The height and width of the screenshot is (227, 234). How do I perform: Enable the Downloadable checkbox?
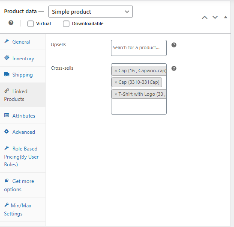(x=66, y=24)
